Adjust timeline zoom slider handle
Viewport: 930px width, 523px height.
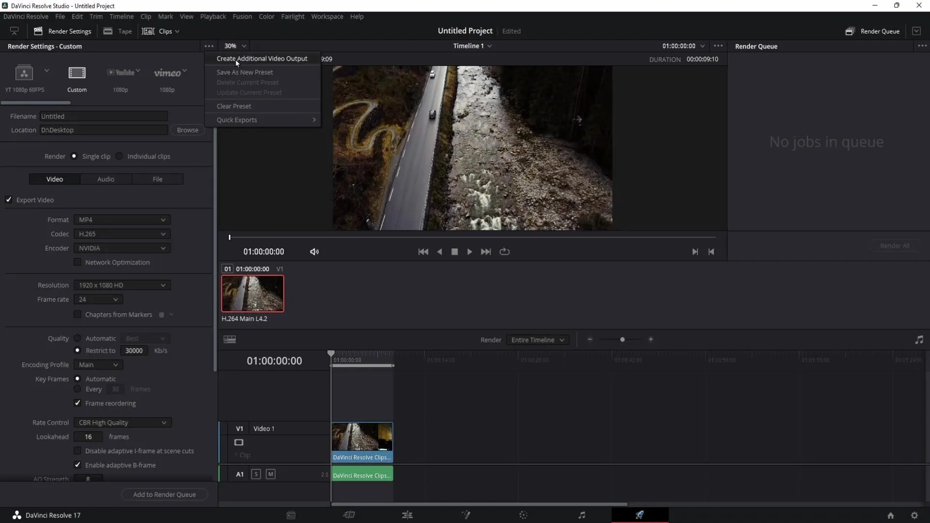tap(622, 340)
